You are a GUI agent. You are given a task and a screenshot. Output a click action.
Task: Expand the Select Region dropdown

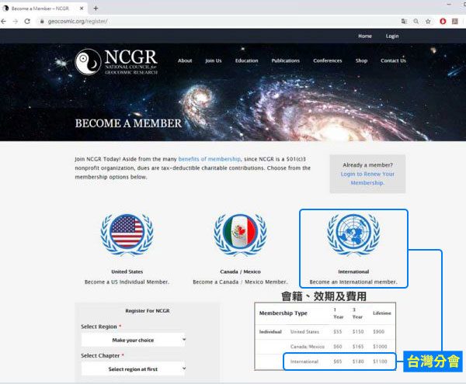click(133, 340)
